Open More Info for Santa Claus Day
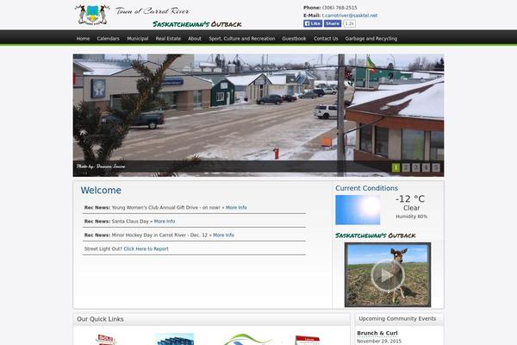Image resolution: width=517 pixels, height=345 pixels. (165, 221)
